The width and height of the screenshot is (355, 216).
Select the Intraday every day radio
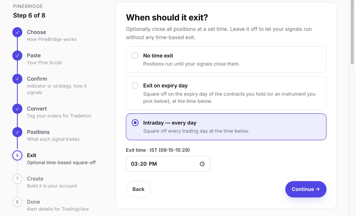135,123
